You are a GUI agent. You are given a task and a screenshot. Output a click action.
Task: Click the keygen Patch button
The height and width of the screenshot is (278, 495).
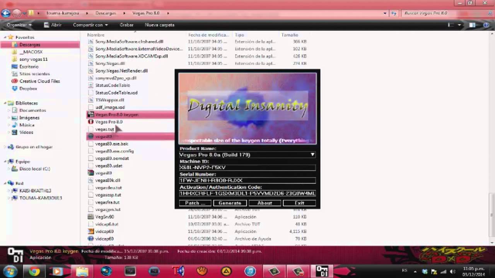click(x=195, y=203)
